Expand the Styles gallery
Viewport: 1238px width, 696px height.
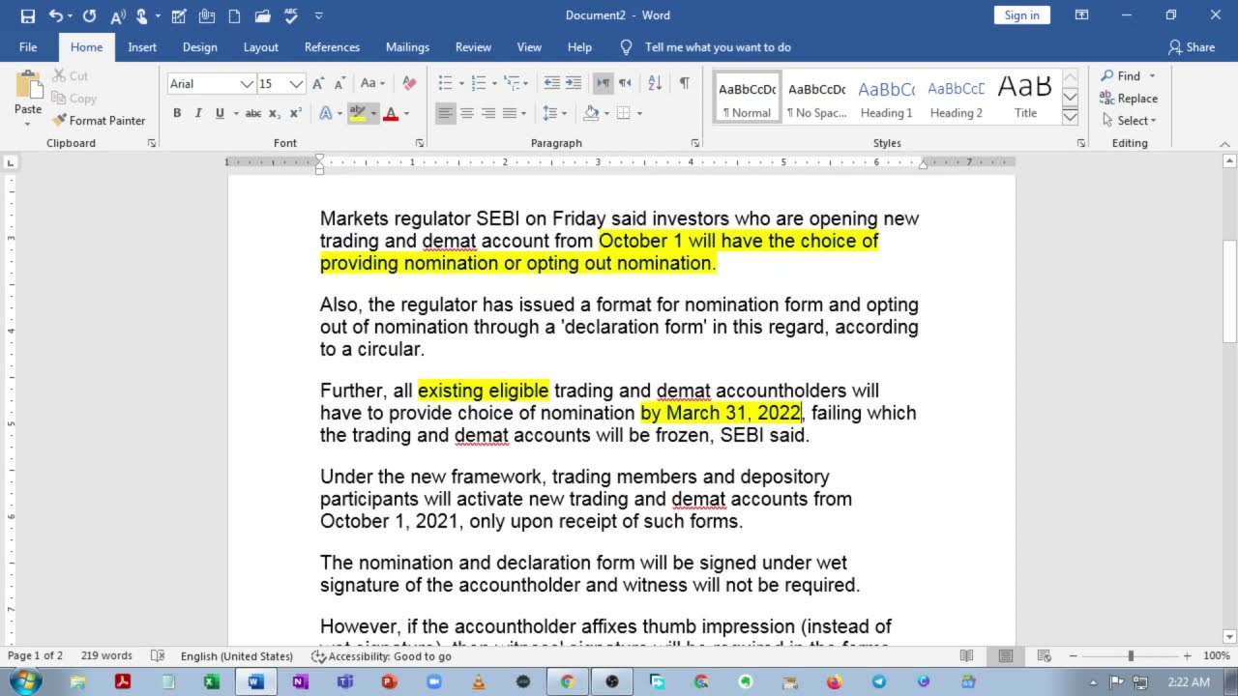click(1070, 117)
